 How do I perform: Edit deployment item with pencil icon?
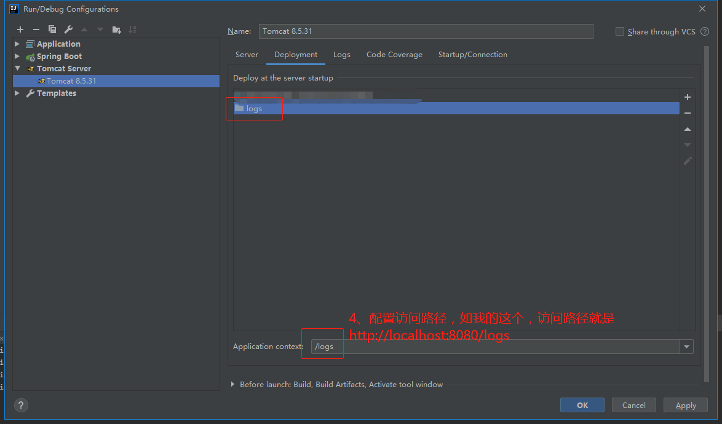688,161
